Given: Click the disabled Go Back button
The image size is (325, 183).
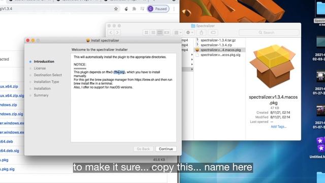Looking at the screenshot, I should 143,149.
